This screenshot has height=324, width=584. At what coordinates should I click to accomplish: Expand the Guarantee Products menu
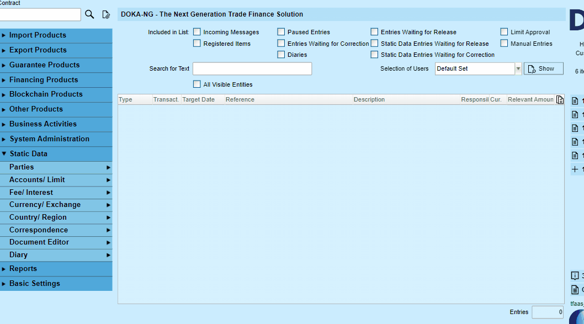pyautogui.click(x=56, y=65)
